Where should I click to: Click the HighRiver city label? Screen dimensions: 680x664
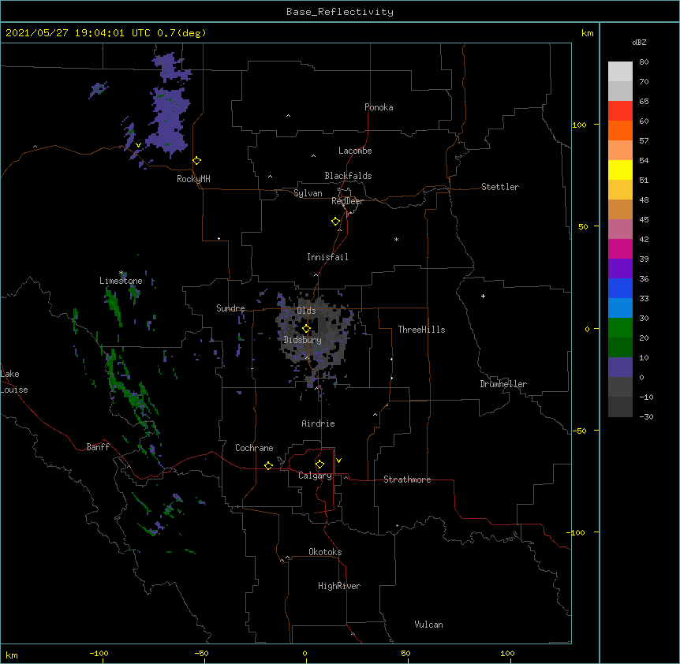339,586
